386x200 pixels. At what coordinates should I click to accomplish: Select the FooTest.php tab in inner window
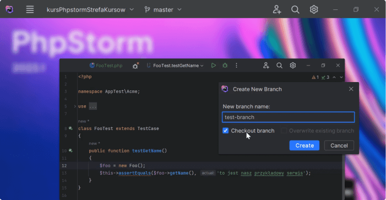pos(106,66)
